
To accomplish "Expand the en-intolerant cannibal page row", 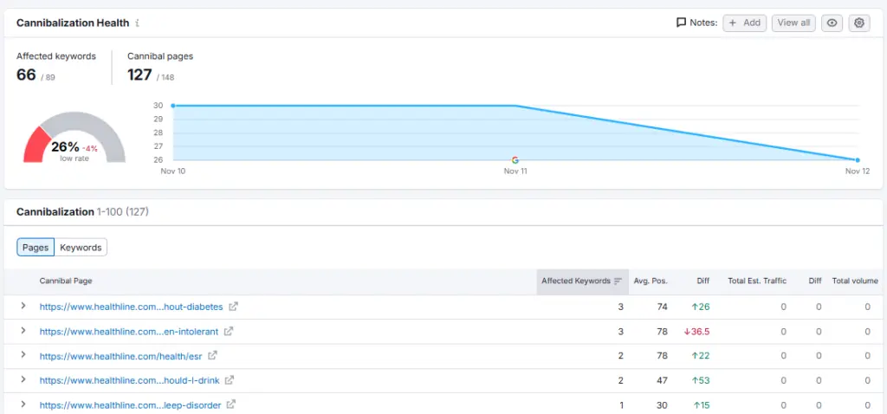I will (x=23, y=331).
